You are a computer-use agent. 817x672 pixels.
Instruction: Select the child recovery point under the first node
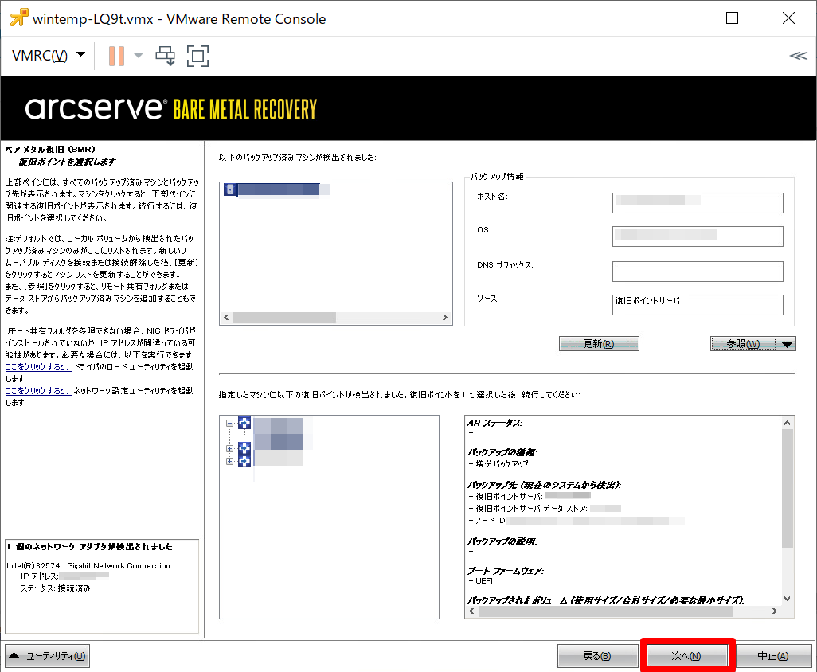click(x=278, y=442)
